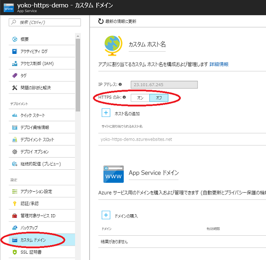Click the デプロイ オプション gear icon
Viewport: 266px width, 260px height.
click(x=14, y=152)
